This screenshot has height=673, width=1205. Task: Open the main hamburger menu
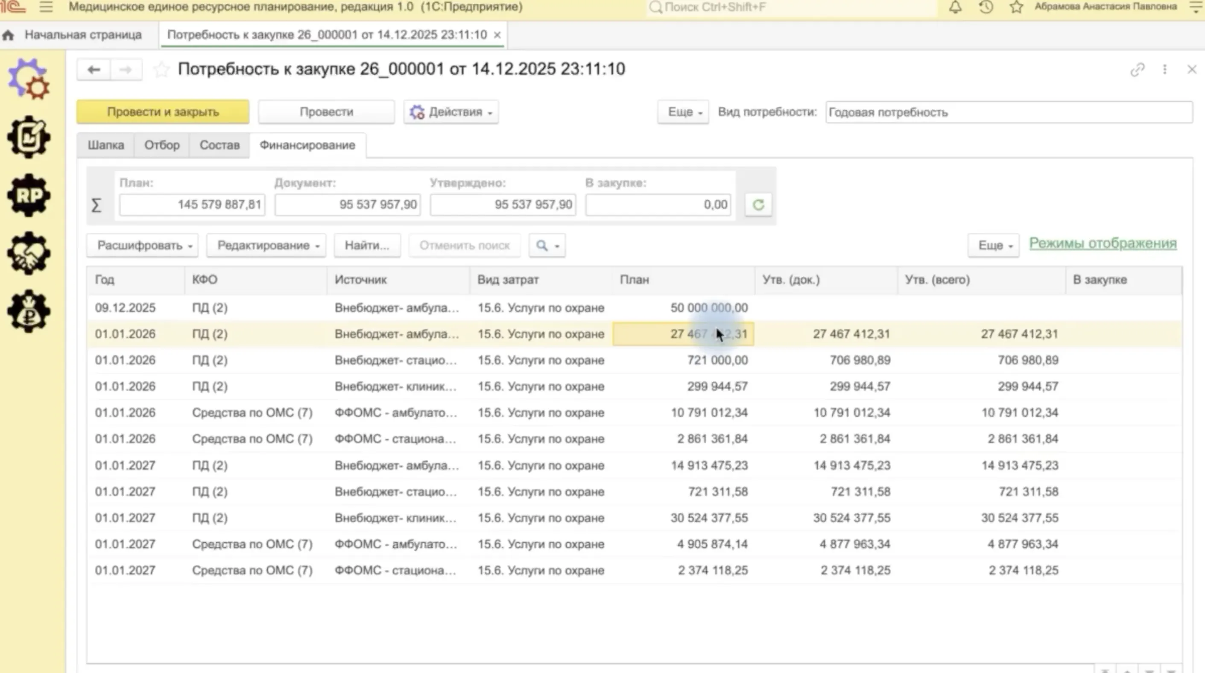point(46,7)
